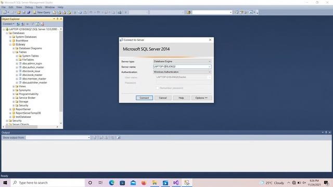Open Microsoft Edge from the taskbar
The image size is (333, 187).
click(x=112, y=182)
